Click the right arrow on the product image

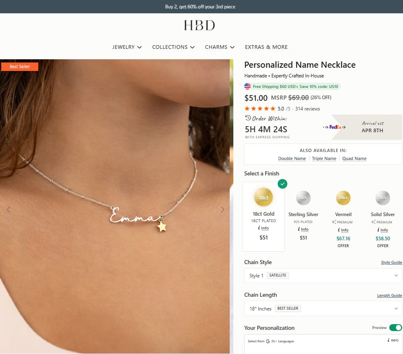tap(222, 209)
